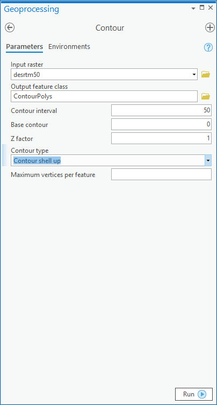
Task: Open the tool help question mark icon
Action: (x=208, y=47)
